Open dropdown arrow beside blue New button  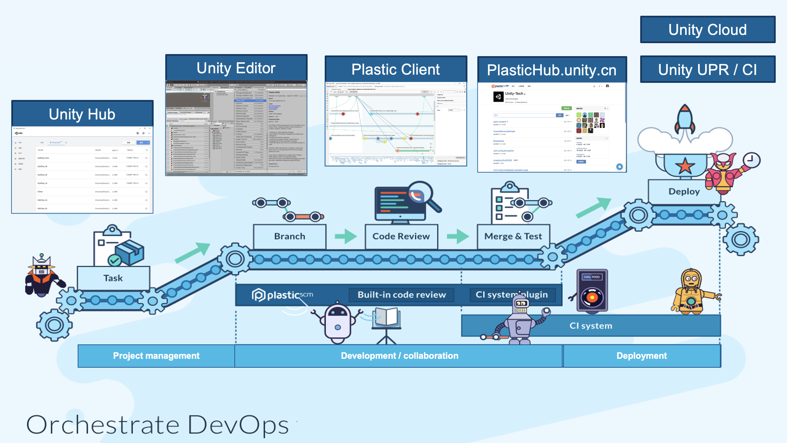coord(148,142)
